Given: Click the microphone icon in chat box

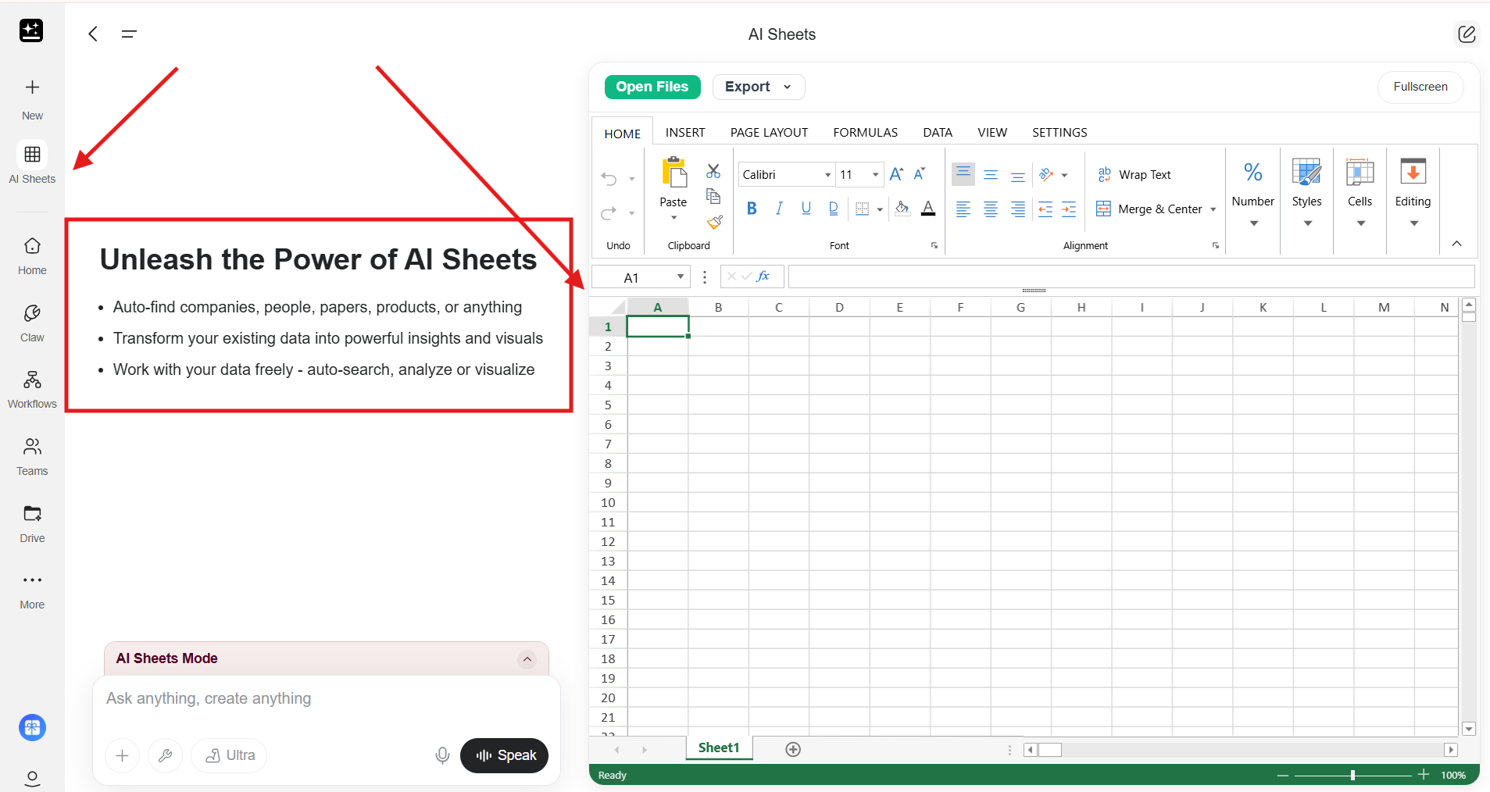Looking at the screenshot, I should pos(442,755).
